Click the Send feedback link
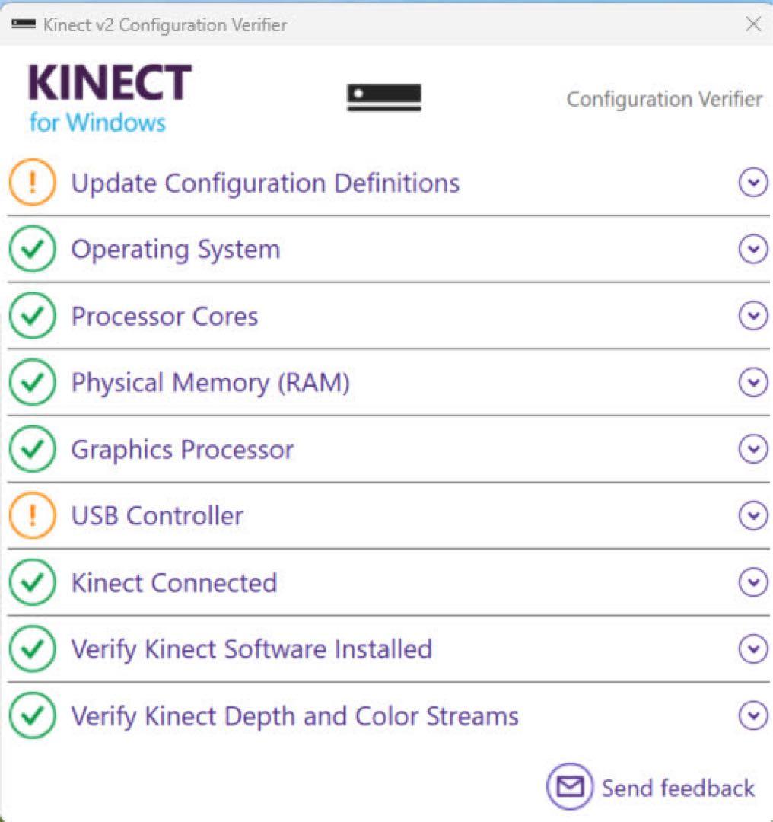This screenshot has height=822, width=773. [x=676, y=788]
